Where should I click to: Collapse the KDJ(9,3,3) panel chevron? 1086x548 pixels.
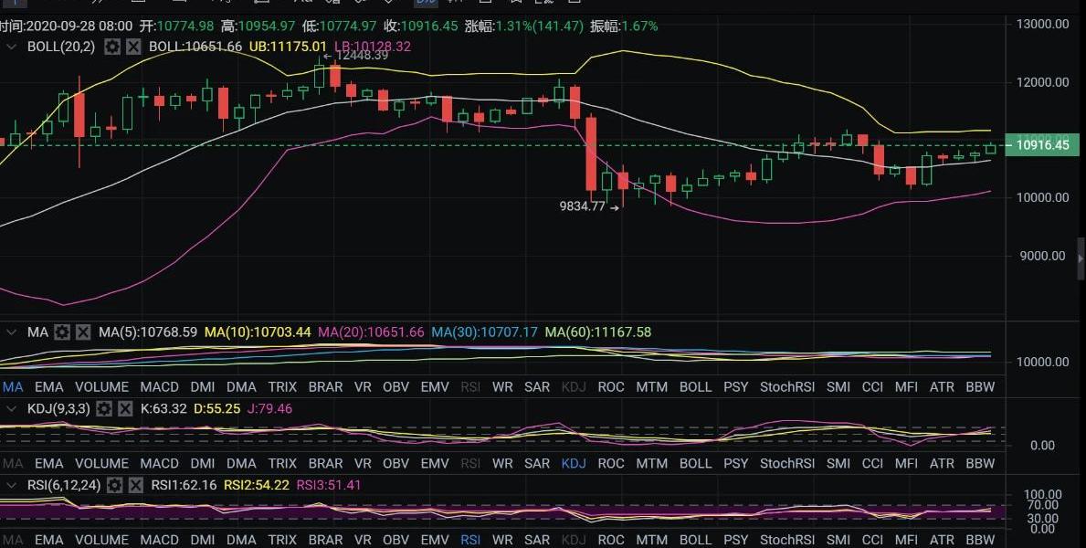[12, 408]
